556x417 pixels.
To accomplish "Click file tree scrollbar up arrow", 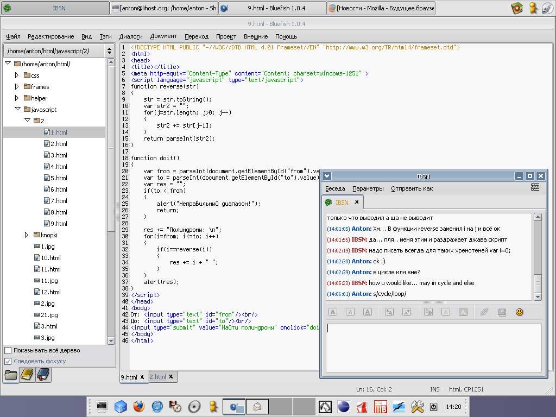I will click(111, 62).
